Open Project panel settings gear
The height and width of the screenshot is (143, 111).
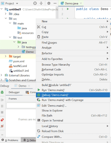[49, 3]
